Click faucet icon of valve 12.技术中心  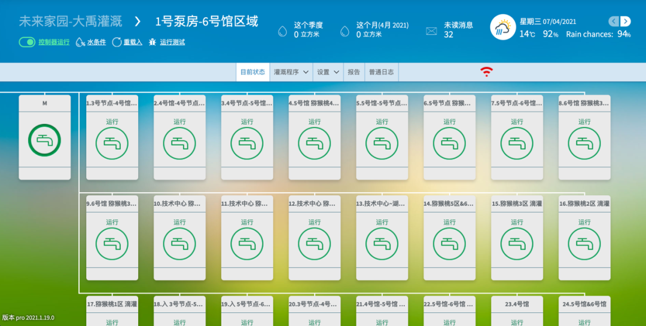[x=315, y=244]
